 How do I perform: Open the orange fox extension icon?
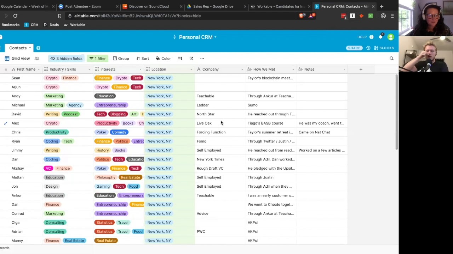pos(361,16)
